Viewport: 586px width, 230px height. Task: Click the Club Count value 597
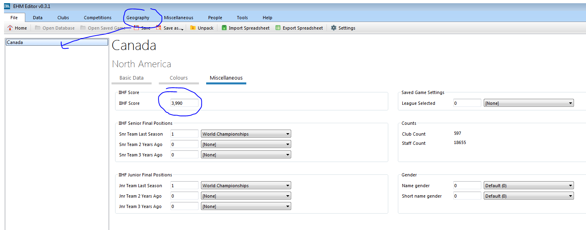(458, 134)
